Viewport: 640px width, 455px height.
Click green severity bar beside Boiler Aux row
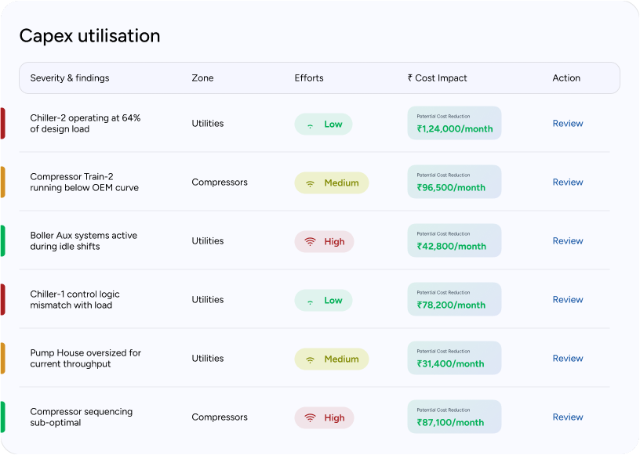click(2, 241)
